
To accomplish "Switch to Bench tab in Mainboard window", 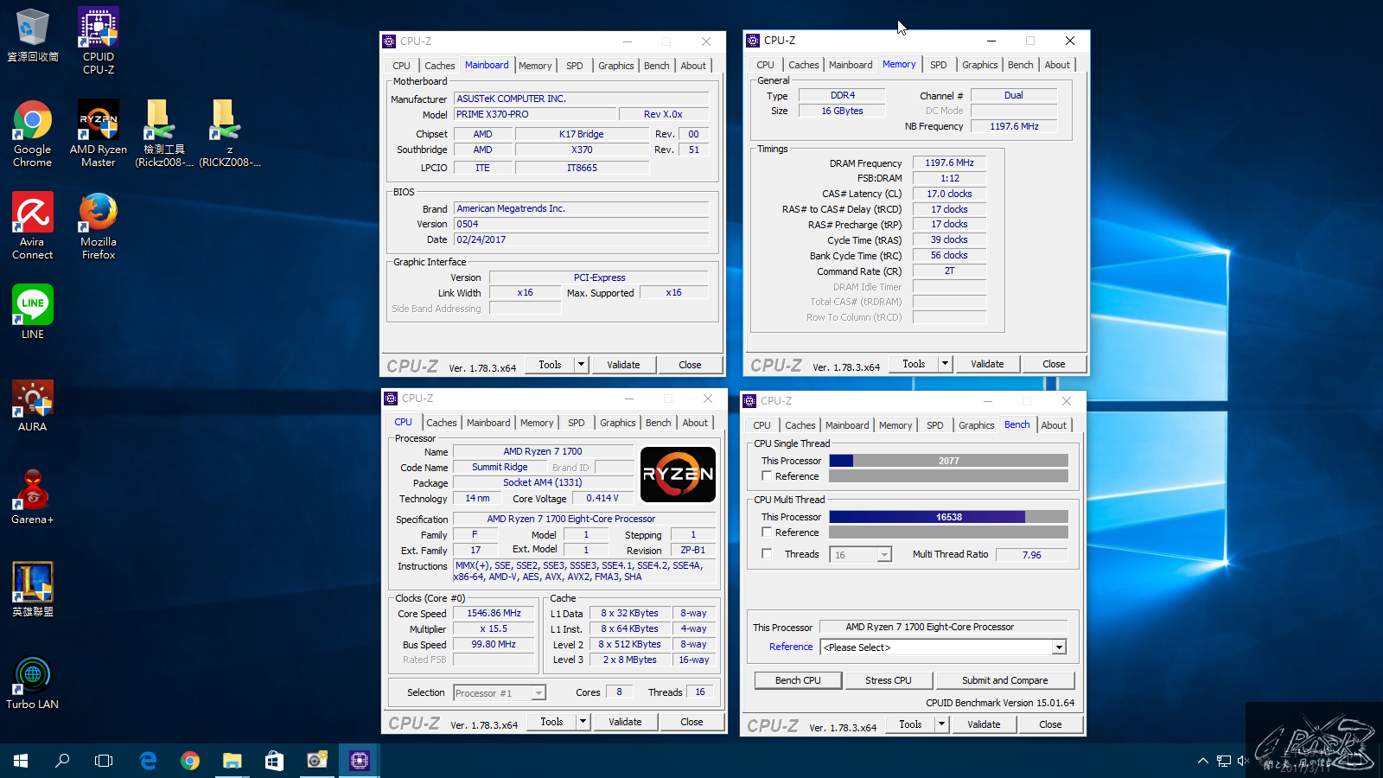I will tap(656, 66).
